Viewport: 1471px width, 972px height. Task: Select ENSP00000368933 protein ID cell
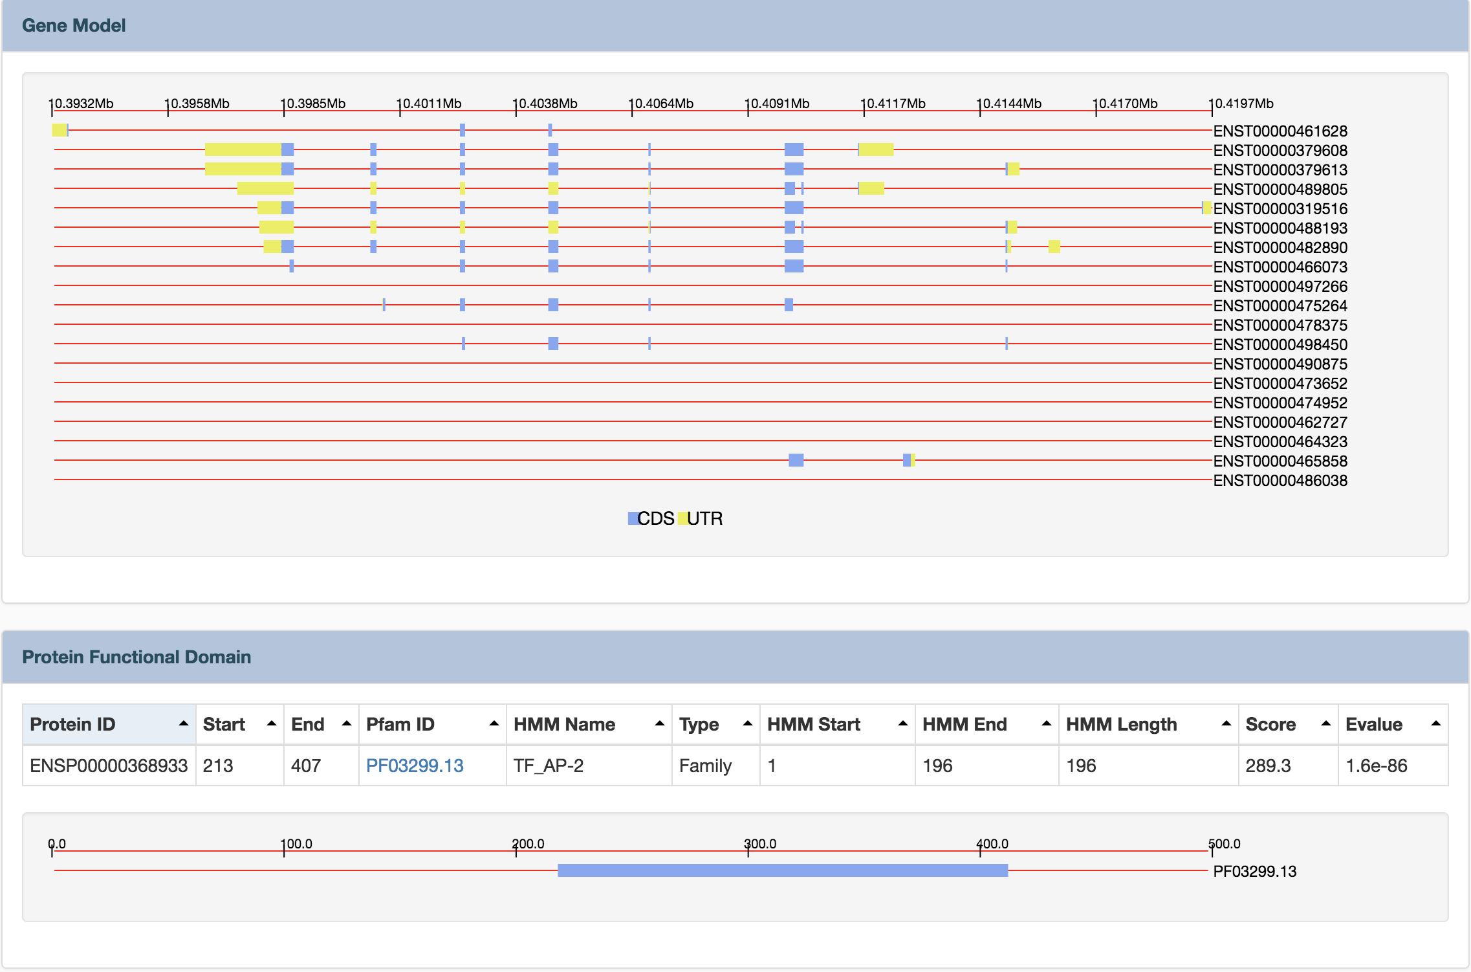(109, 766)
